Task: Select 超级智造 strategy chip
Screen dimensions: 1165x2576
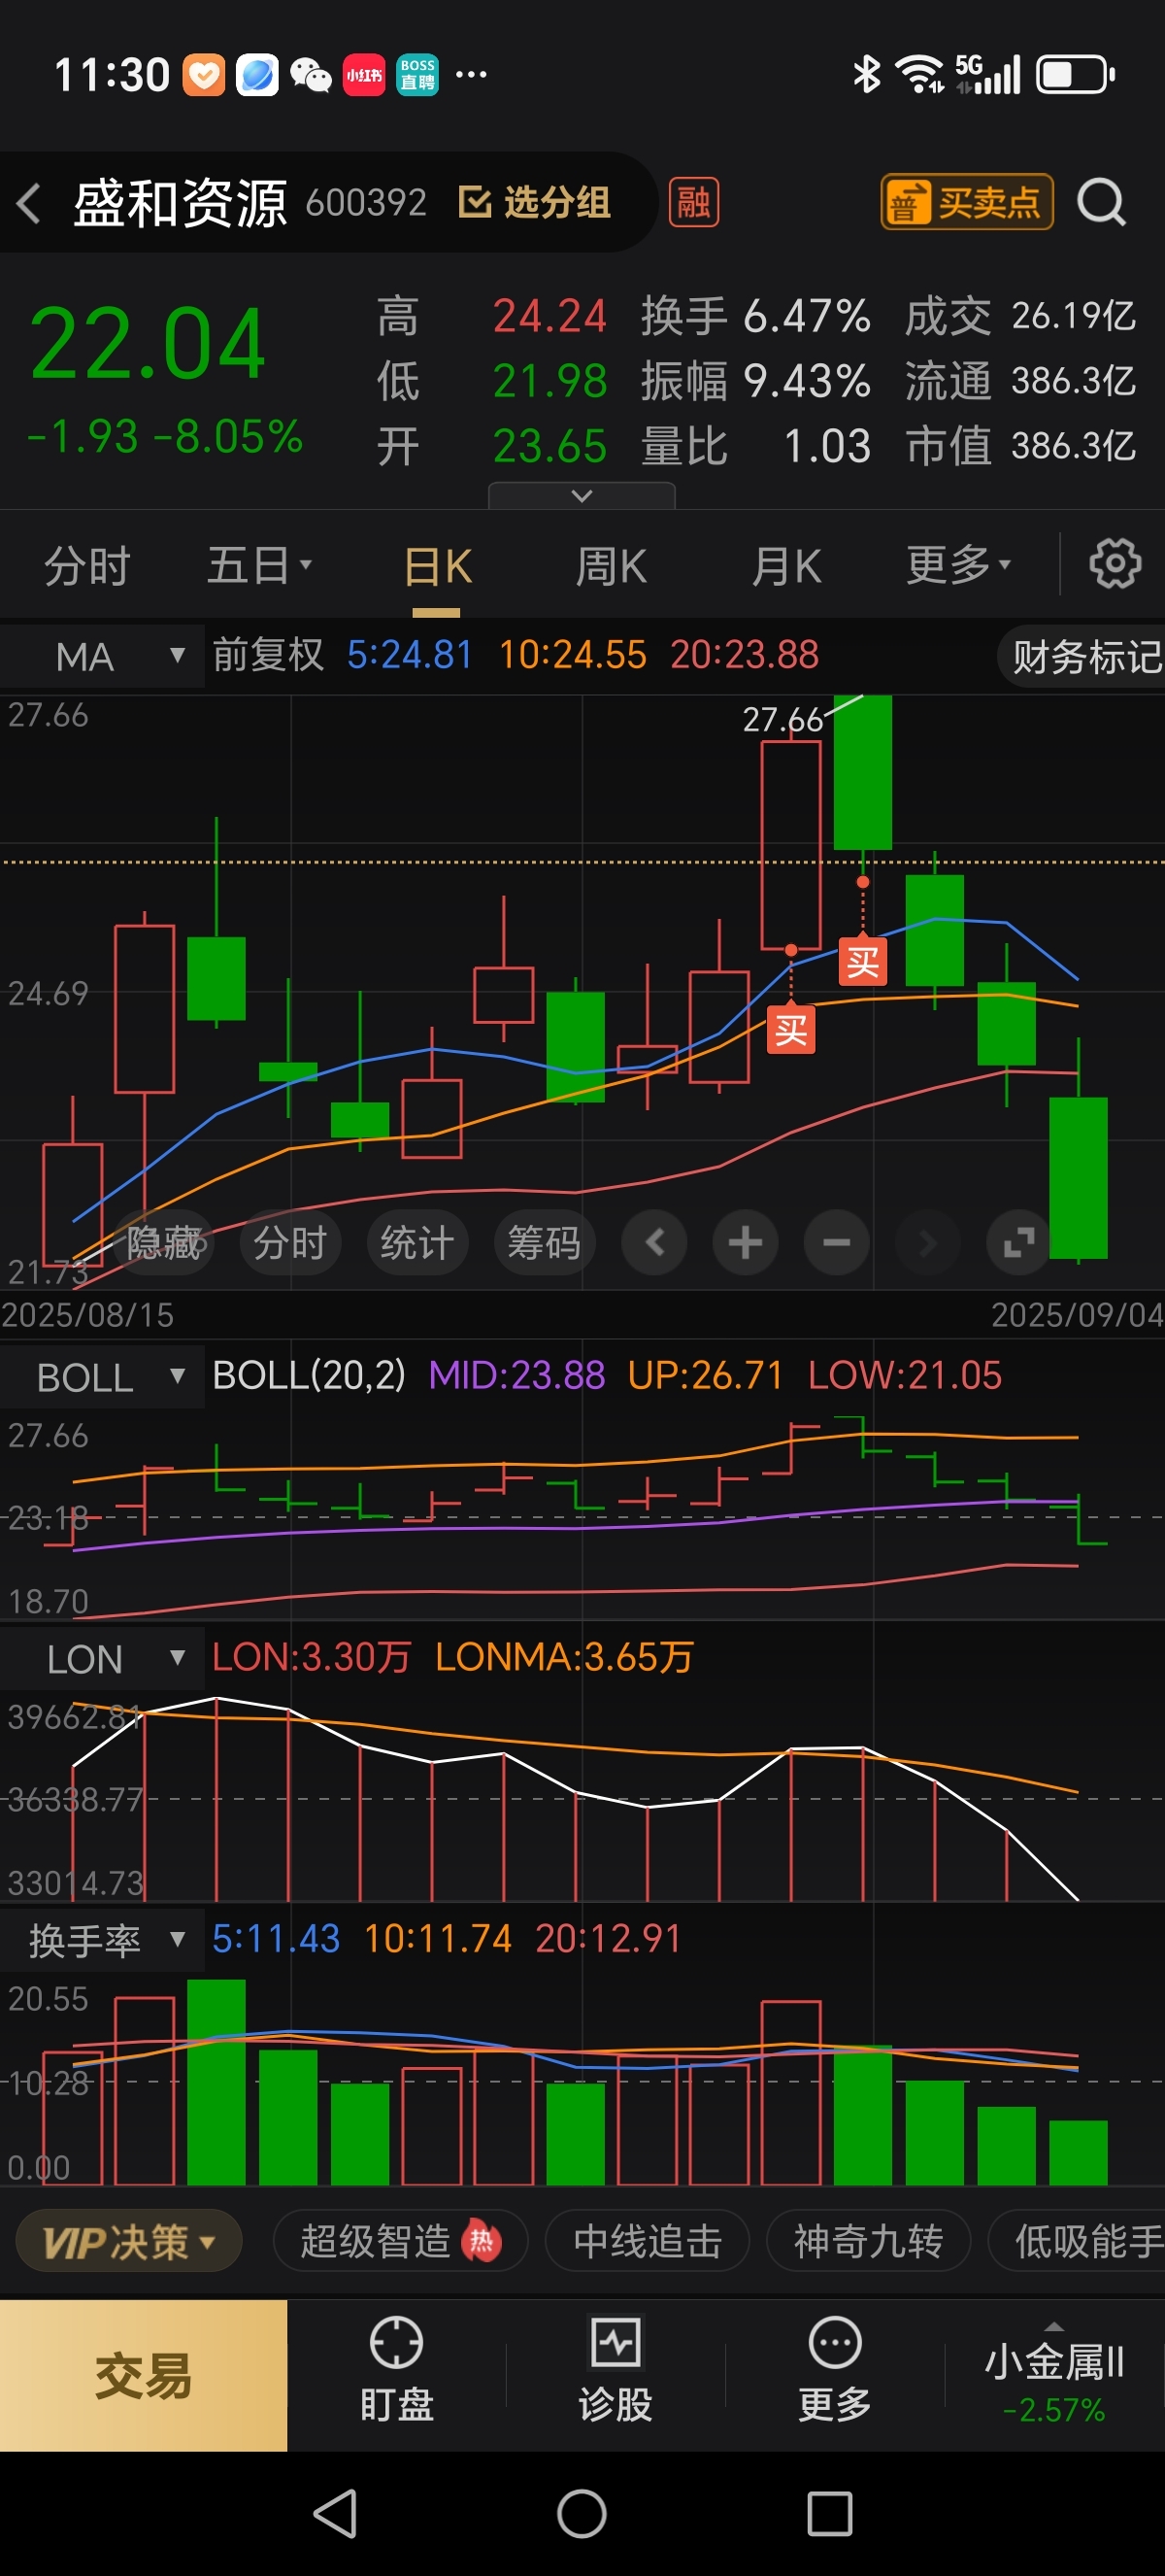Action: tap(400, 2241)
